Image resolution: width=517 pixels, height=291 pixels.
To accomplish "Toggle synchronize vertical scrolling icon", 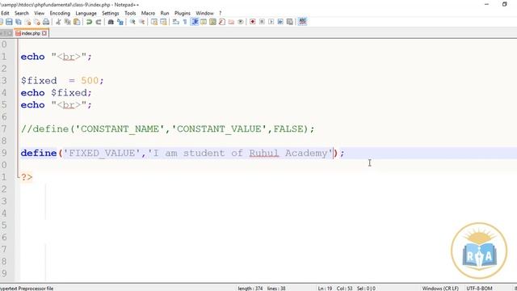I will (154, 22).
